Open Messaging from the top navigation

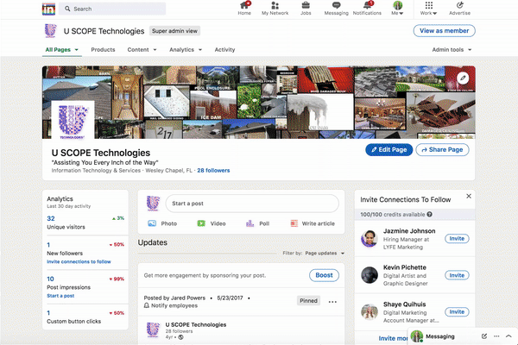coord(337,9)
